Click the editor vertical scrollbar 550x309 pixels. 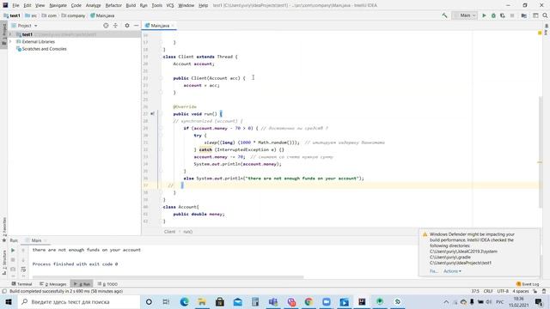click(540, 152)
